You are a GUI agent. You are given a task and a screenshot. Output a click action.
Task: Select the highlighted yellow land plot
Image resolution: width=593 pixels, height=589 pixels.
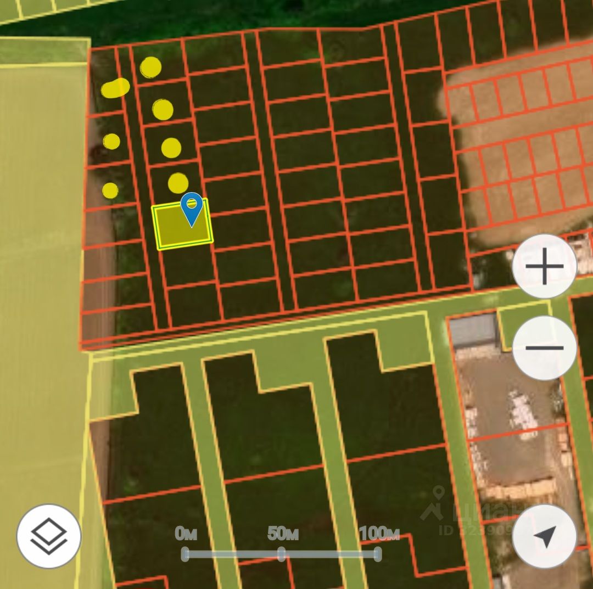pos(182,224)
